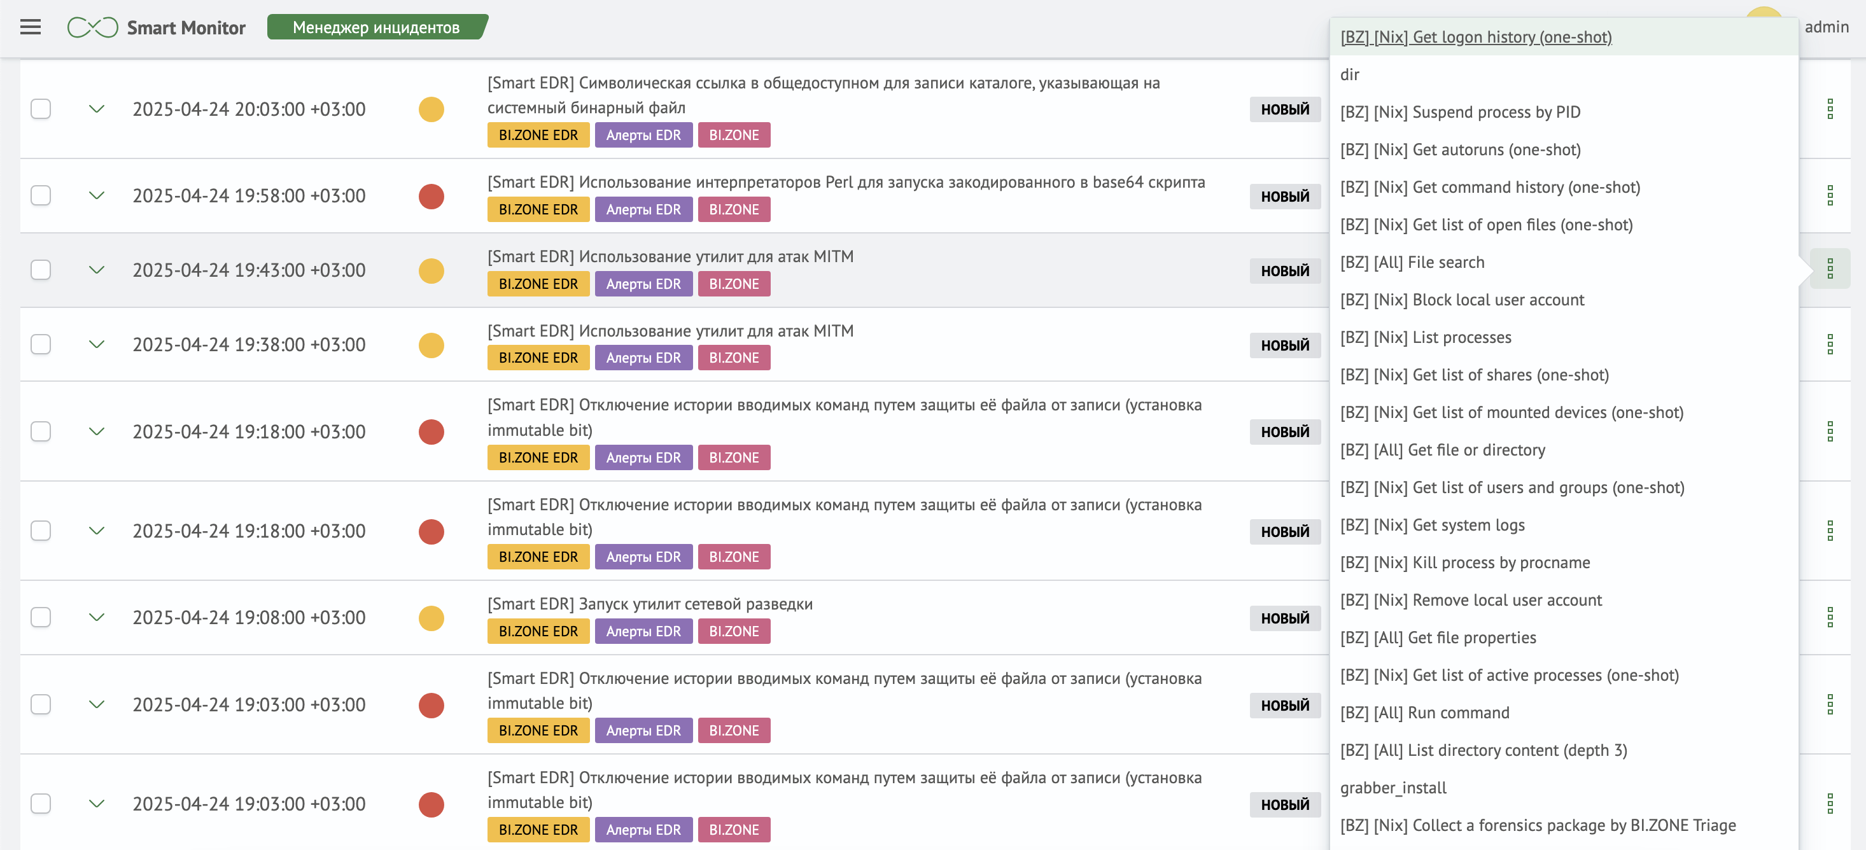Screen dimensions: 1866x850
Task: Choose Kill process by procname action
Action: pos(1563,563)
